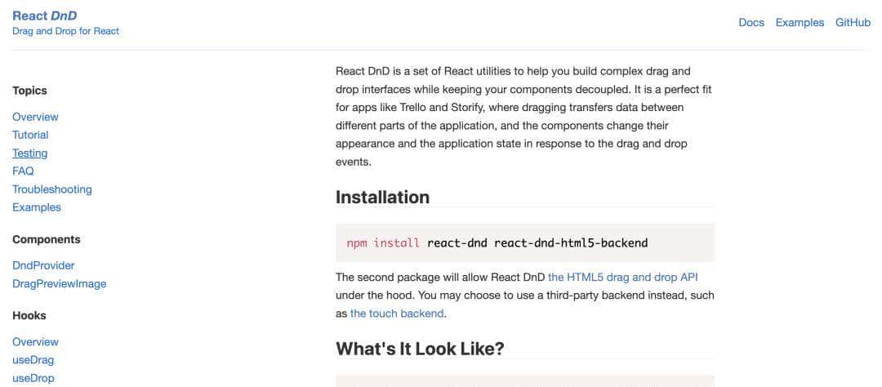Open the Overview link under Topics
This screenshot has width=882, height=387.
35,117
